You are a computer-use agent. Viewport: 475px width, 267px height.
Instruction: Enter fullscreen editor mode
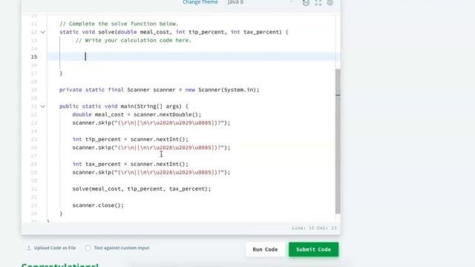[318, 3]
